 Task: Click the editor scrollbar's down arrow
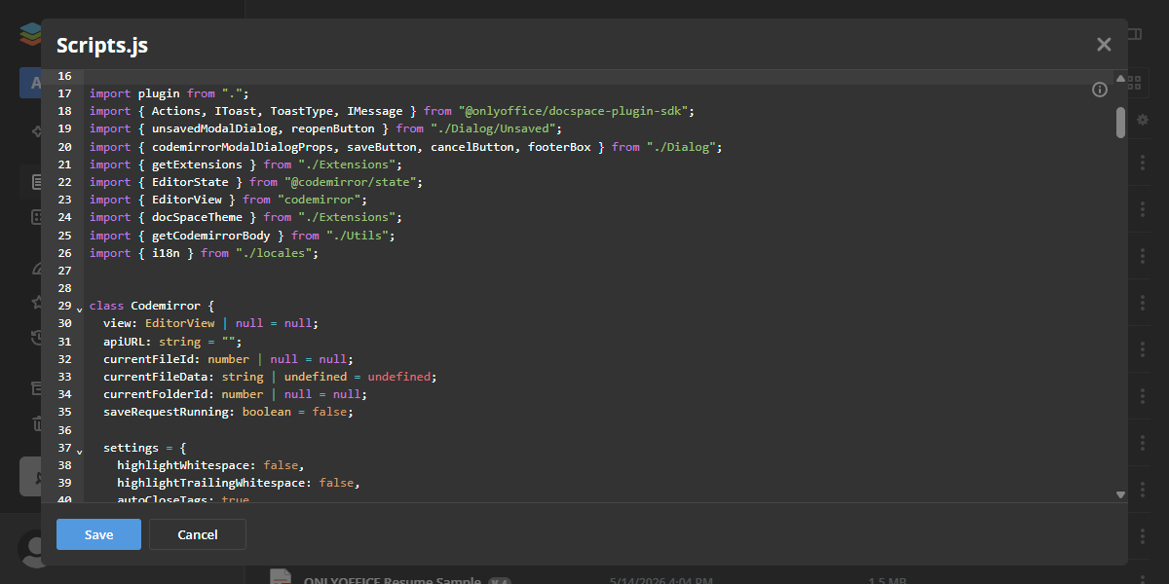point(1120,494)
